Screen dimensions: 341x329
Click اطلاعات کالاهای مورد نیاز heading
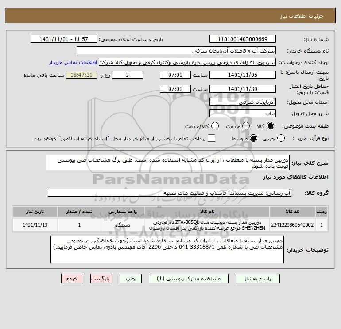click(296, 177)
